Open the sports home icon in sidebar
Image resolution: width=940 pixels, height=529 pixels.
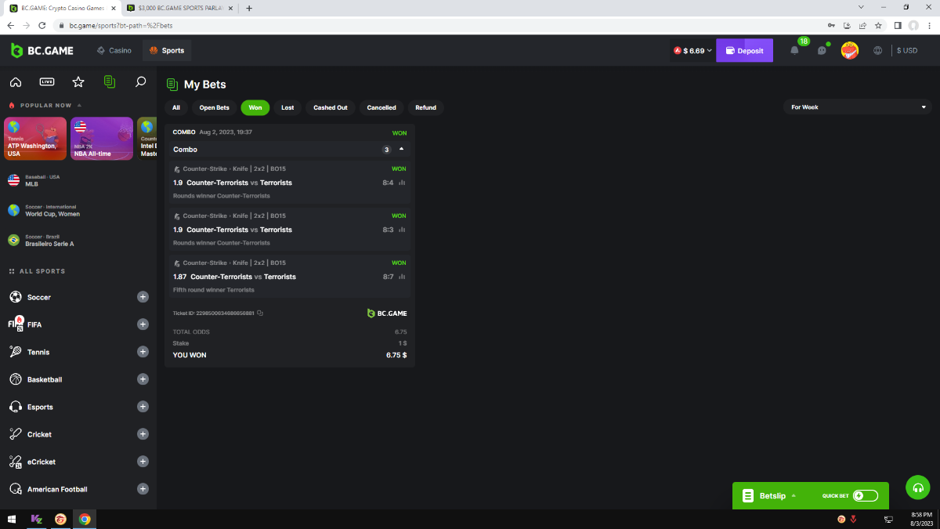point(16,82)
